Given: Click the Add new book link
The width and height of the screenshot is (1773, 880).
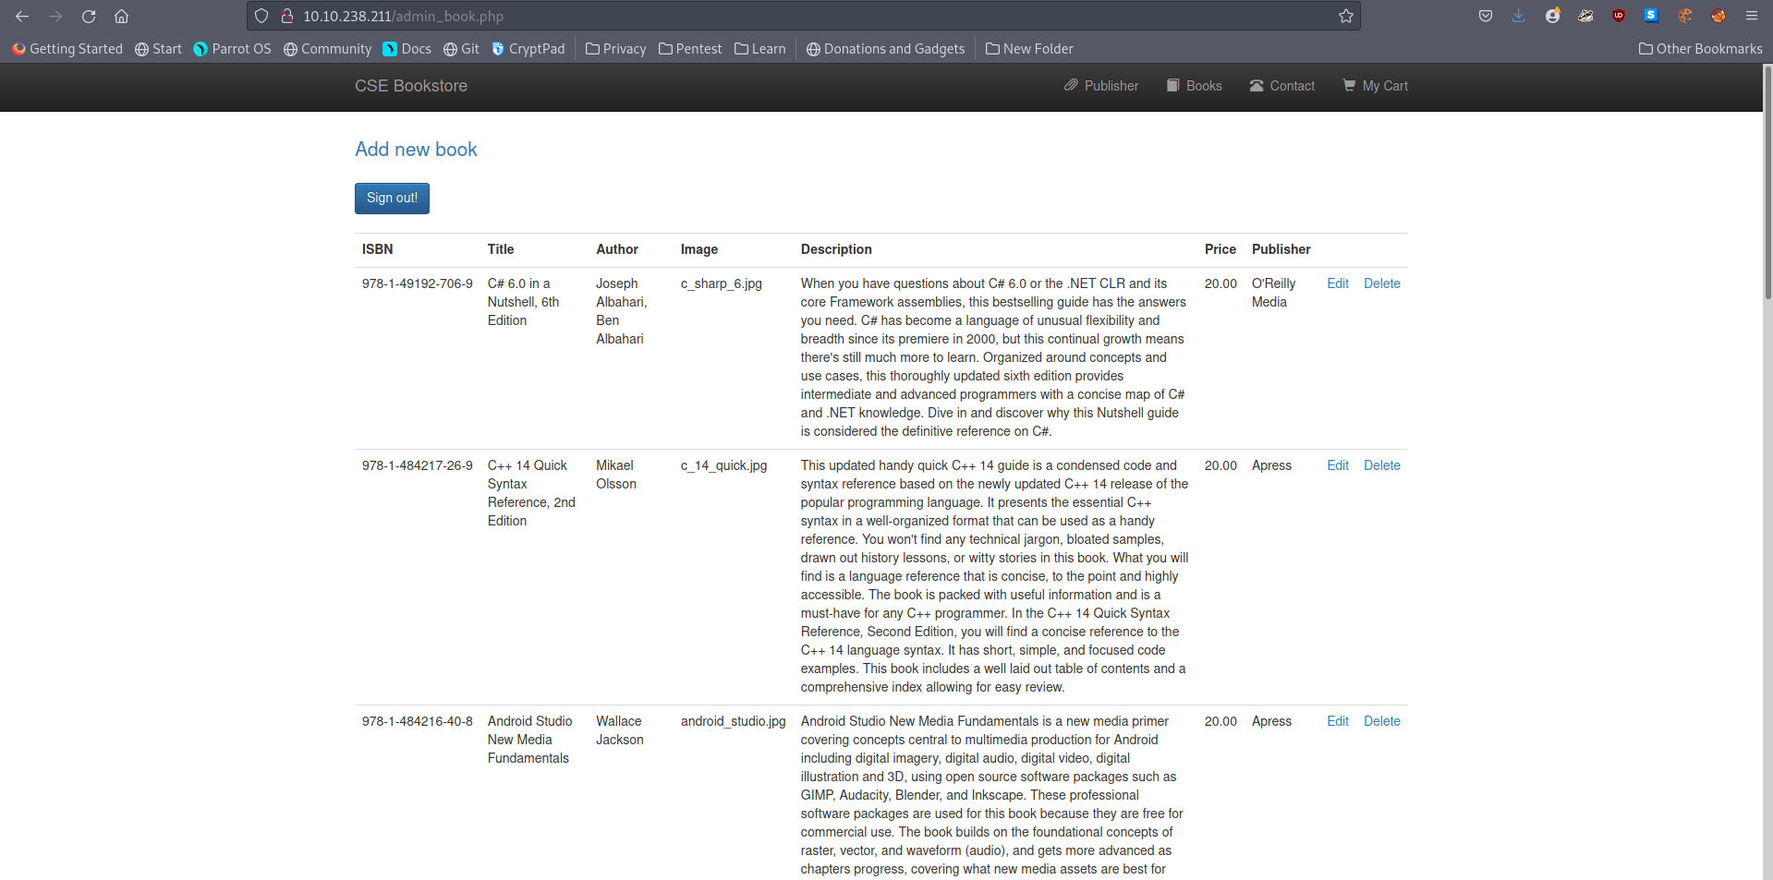Looking at the screenshot, I should tap(416, 150).
